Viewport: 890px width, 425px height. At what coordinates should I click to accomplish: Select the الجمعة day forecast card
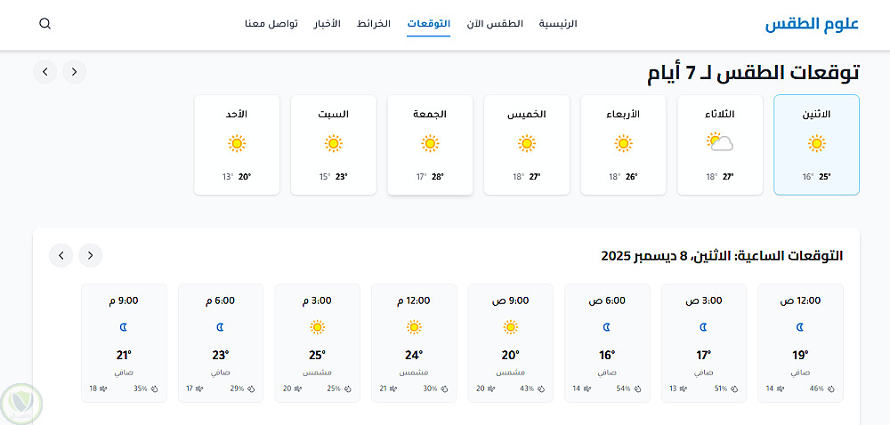click(430, 144)
